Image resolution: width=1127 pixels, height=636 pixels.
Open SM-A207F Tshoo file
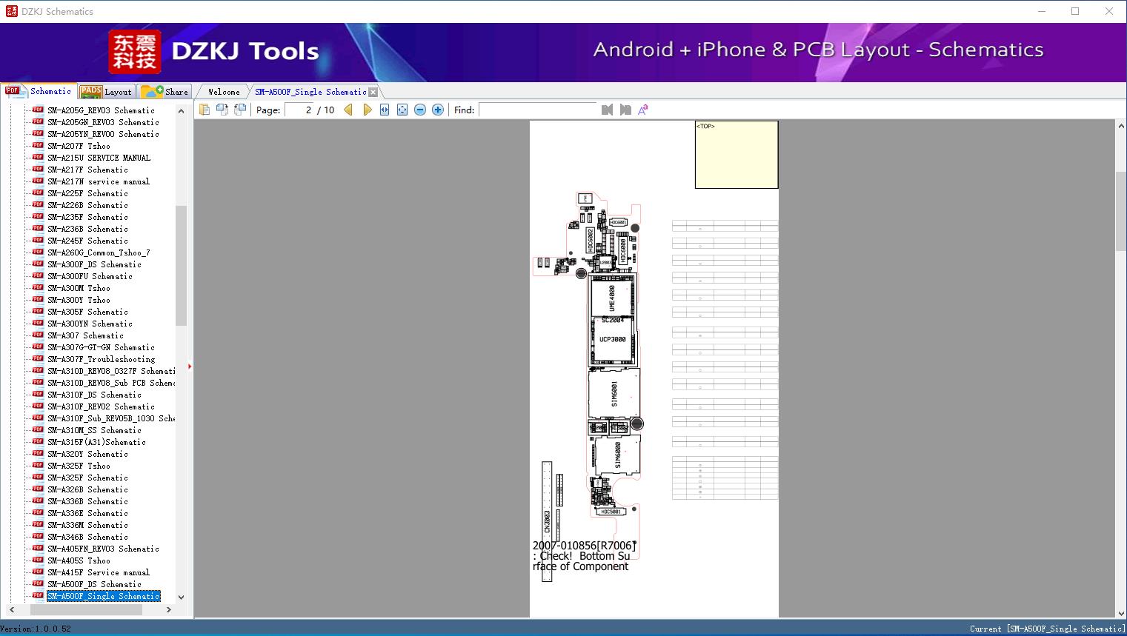click(x=79, y=146)
